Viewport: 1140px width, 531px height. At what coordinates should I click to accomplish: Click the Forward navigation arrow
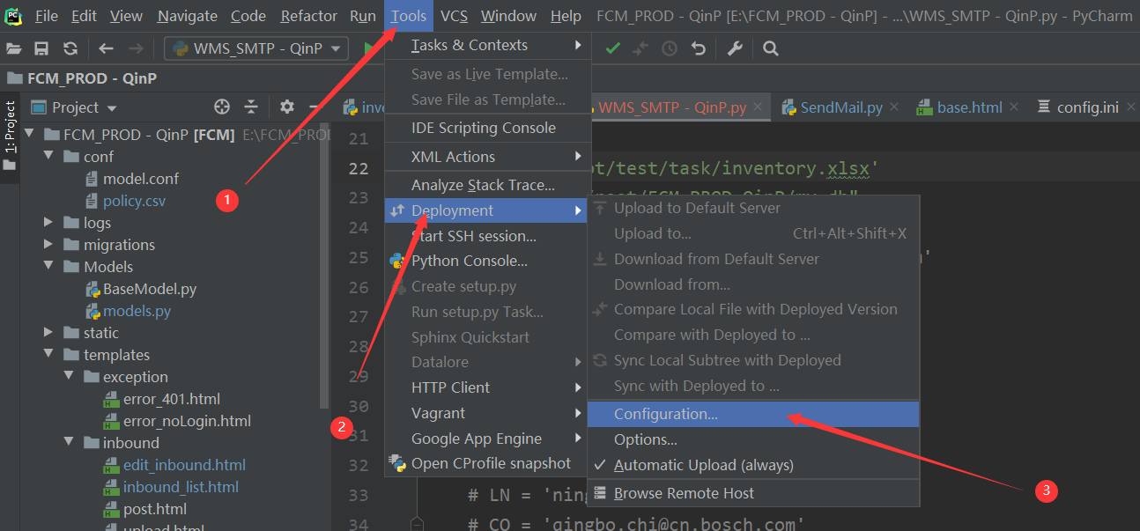coord(136,48)
